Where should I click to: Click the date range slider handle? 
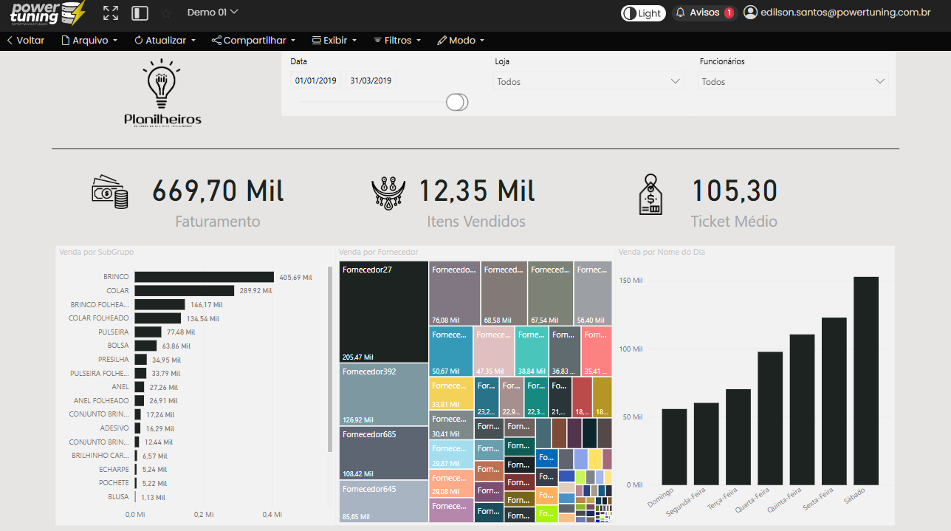click(457, 102)
